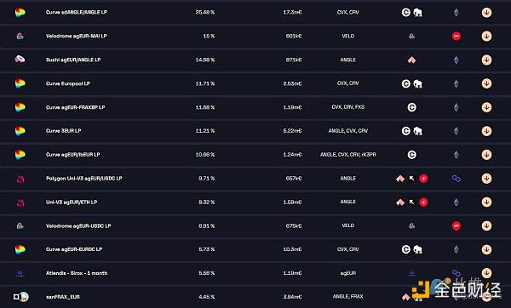Click the Convex icon in Curve agEUR-FRAXBP row

point(412,107)
